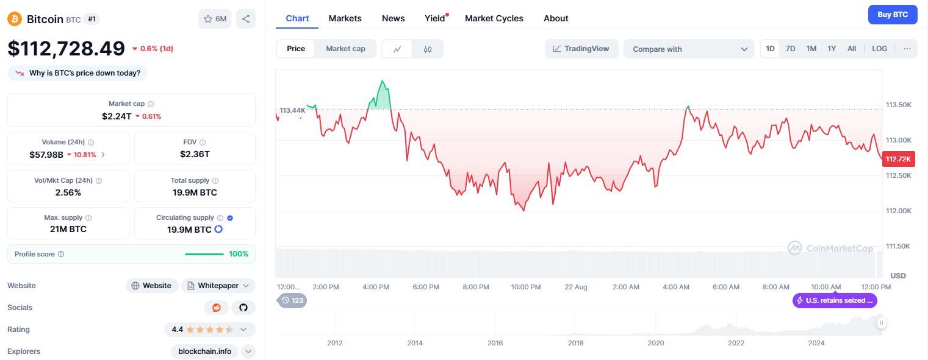The image size is (928, 360).
Task: Click the $2.24T market cap value
Action: (117, 116)
